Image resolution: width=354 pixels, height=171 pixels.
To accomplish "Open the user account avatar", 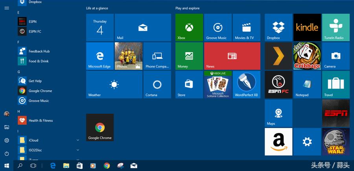I will pyautogui.click(x=7, y=114).
